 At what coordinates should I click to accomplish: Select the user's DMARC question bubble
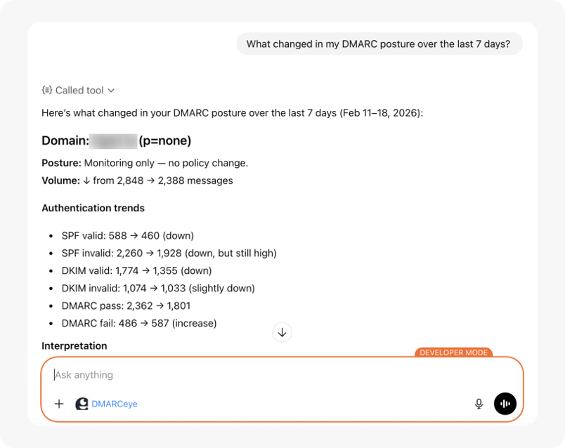point(379,44)
